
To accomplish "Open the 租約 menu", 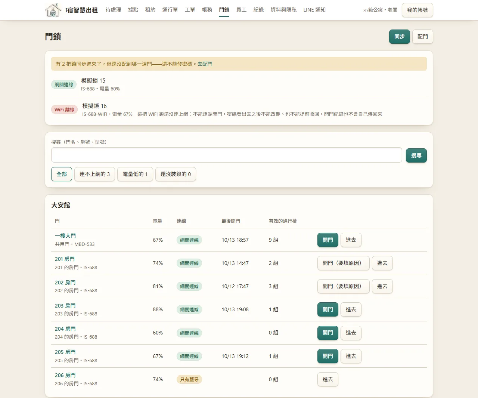I will pyautogui.click(x=150, y=10).
